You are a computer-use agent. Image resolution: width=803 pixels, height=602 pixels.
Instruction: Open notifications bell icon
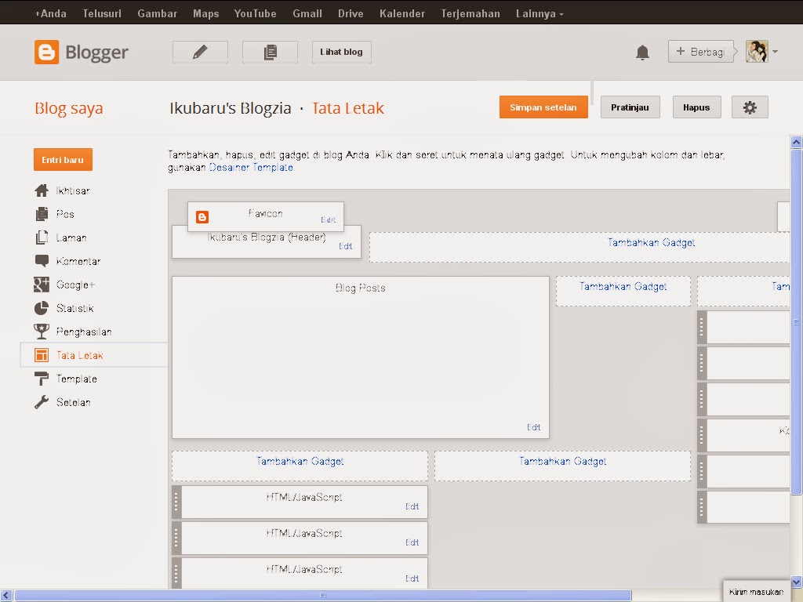pyautogui.click(x=642, y=53)
